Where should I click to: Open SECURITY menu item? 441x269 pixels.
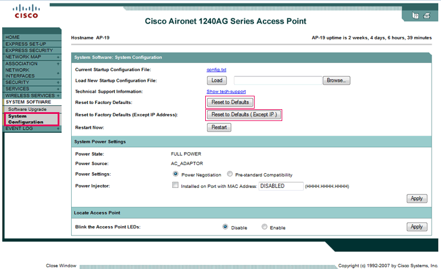(17, 82)
